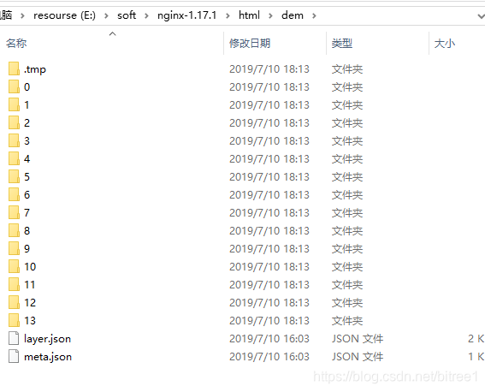Select the folder icon named 11
The image size is (485, 392).
[x=14, y=284]
